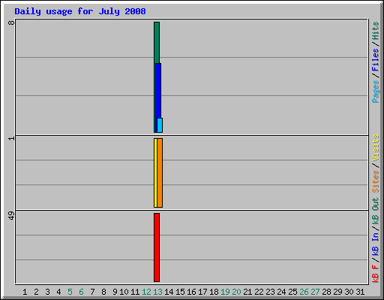Click the 'kB F' legend label
Screen dimensions: 384x300
click(x=375, y=274)
